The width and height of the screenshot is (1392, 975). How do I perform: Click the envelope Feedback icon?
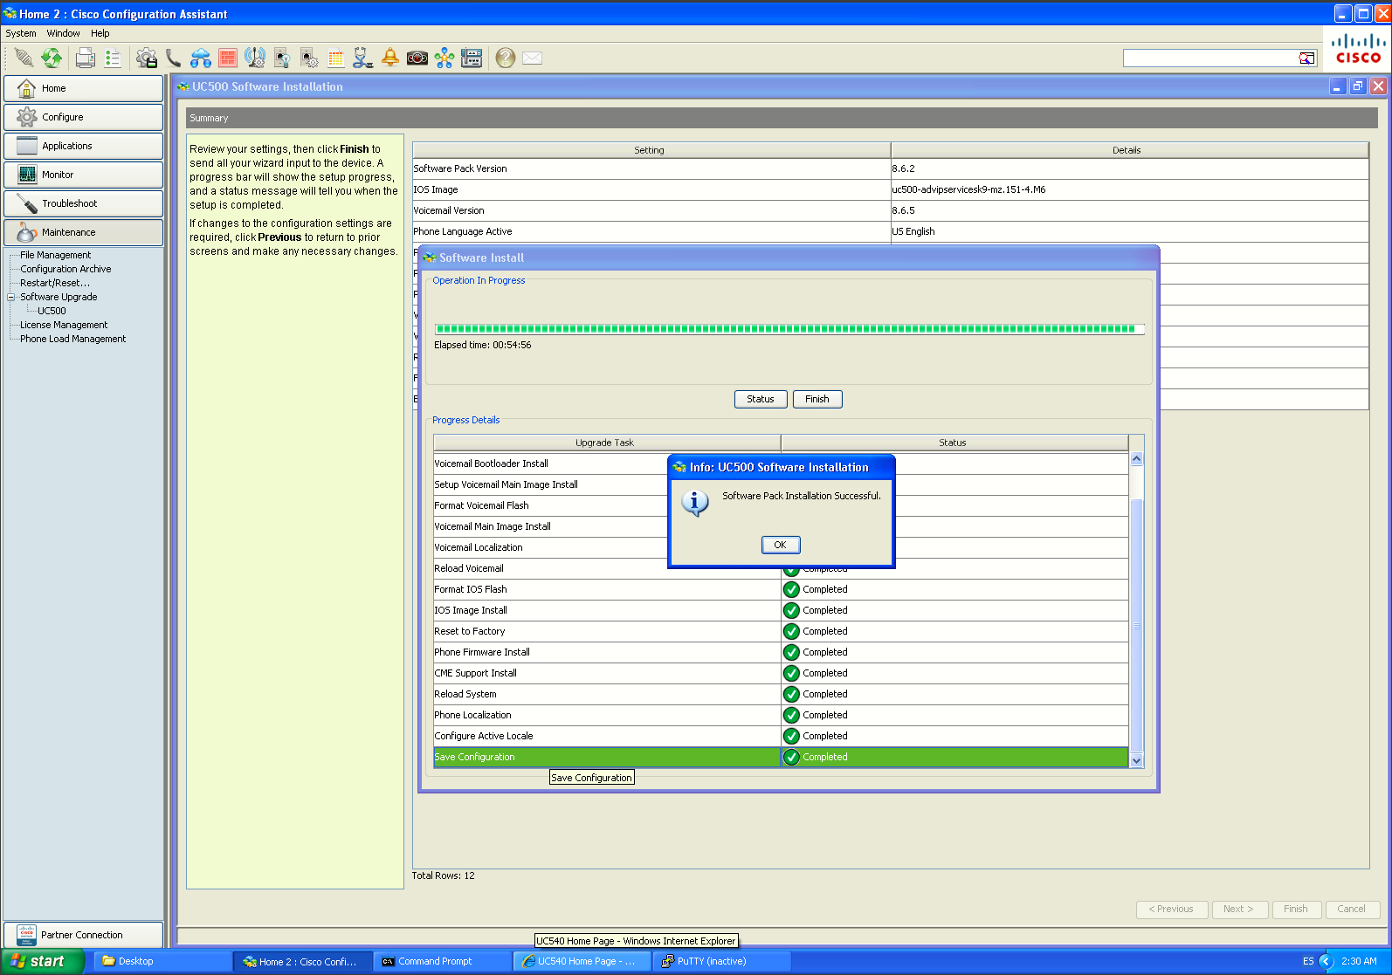pos(532,58)
